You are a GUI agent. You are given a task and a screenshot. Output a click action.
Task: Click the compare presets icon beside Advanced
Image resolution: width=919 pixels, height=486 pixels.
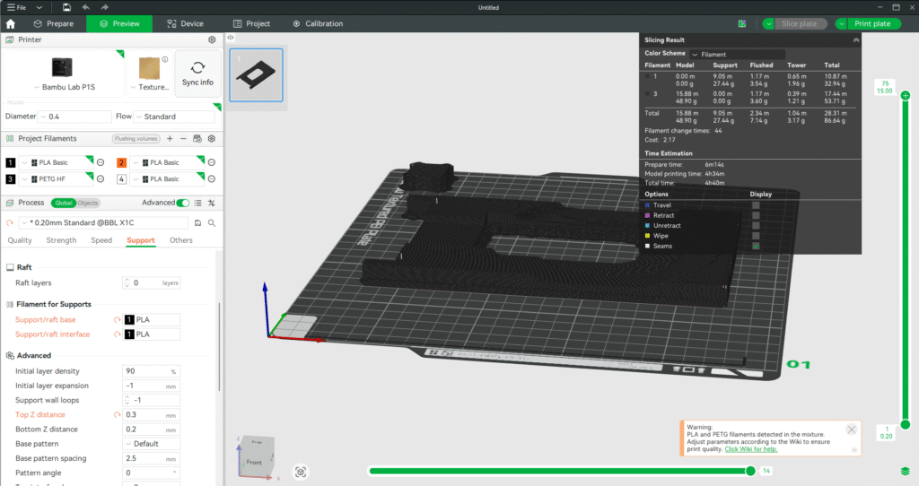(212, 204)
